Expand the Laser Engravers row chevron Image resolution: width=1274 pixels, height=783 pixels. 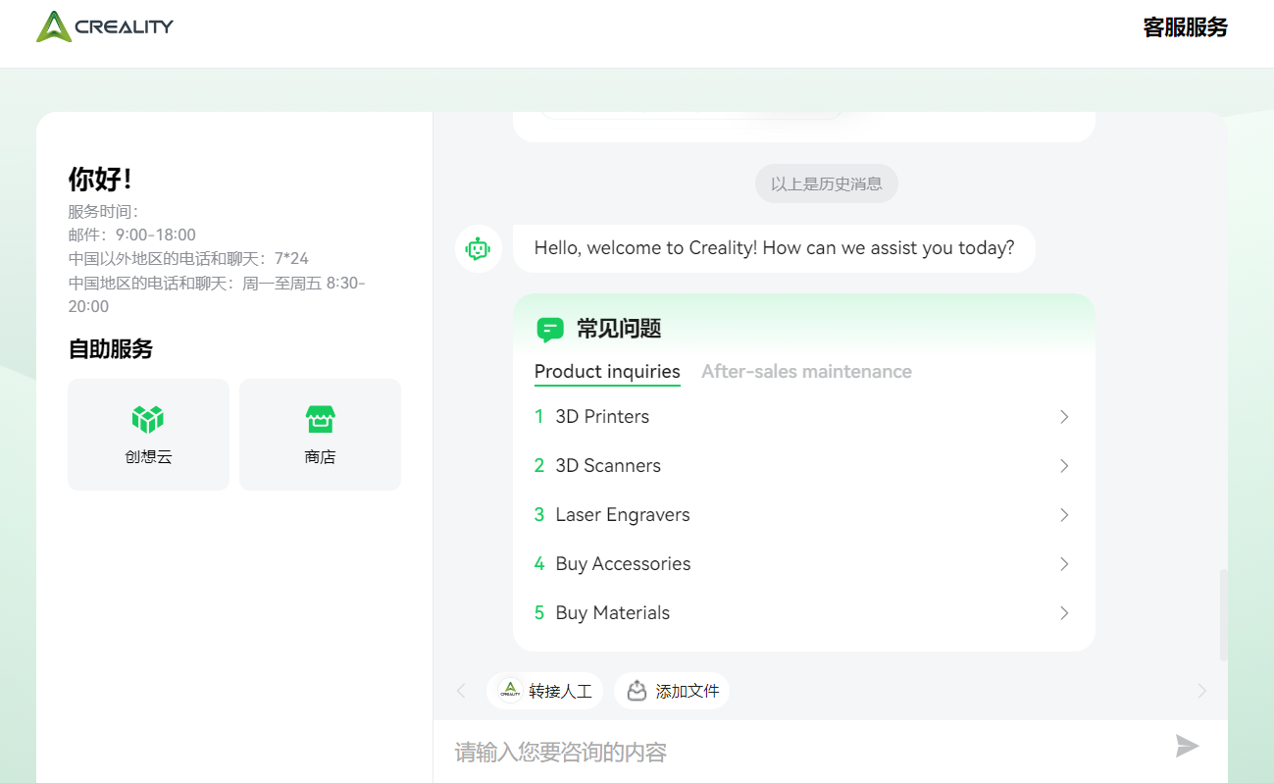coord(1064,515)
